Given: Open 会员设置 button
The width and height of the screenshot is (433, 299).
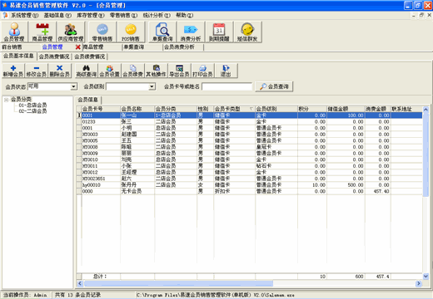Looking at the screenshot, I should [x=110, y=71].
